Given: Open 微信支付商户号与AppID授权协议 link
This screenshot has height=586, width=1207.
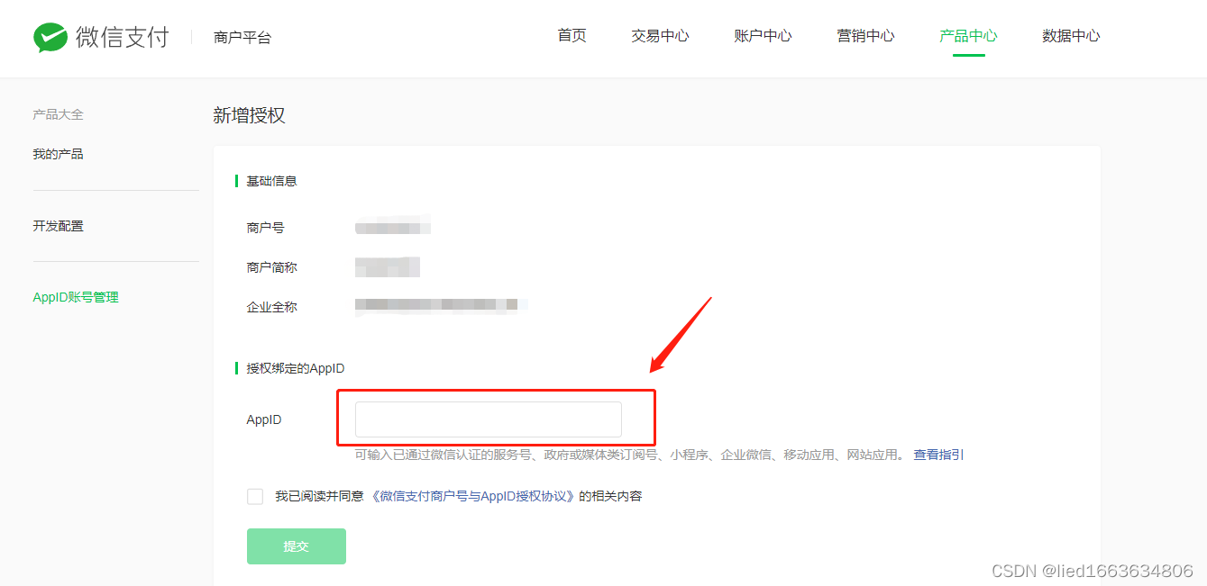Looking at the screenshot, I should tap(473, 496).
